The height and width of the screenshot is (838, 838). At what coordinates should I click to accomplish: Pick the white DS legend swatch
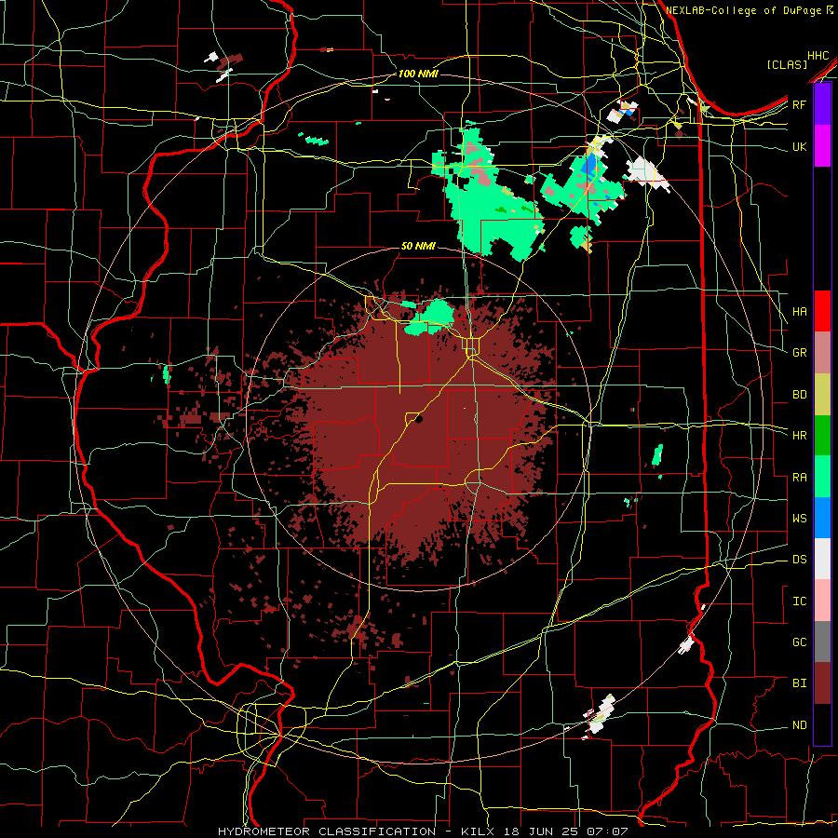pyautogui.click(x=822, y=559)
